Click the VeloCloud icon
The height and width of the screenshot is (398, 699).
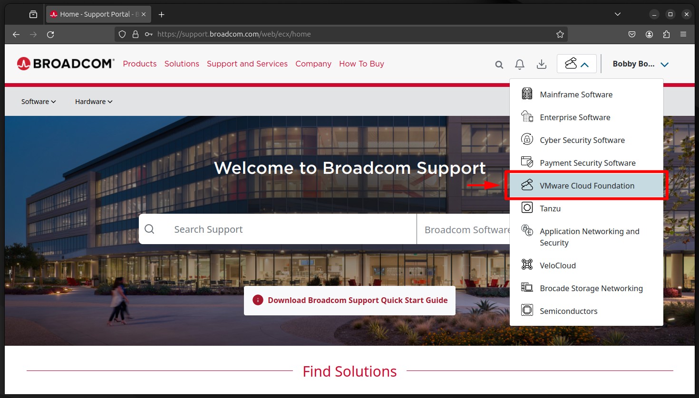(x=527, y=265)
